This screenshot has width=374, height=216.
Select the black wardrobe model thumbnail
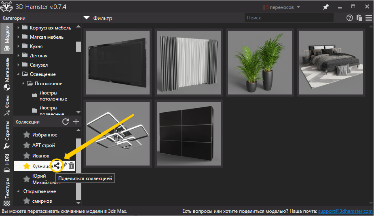[x=189, y=134]
